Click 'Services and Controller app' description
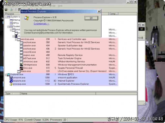165x123 pixels. pyautogui.click(x=72, y=39)
